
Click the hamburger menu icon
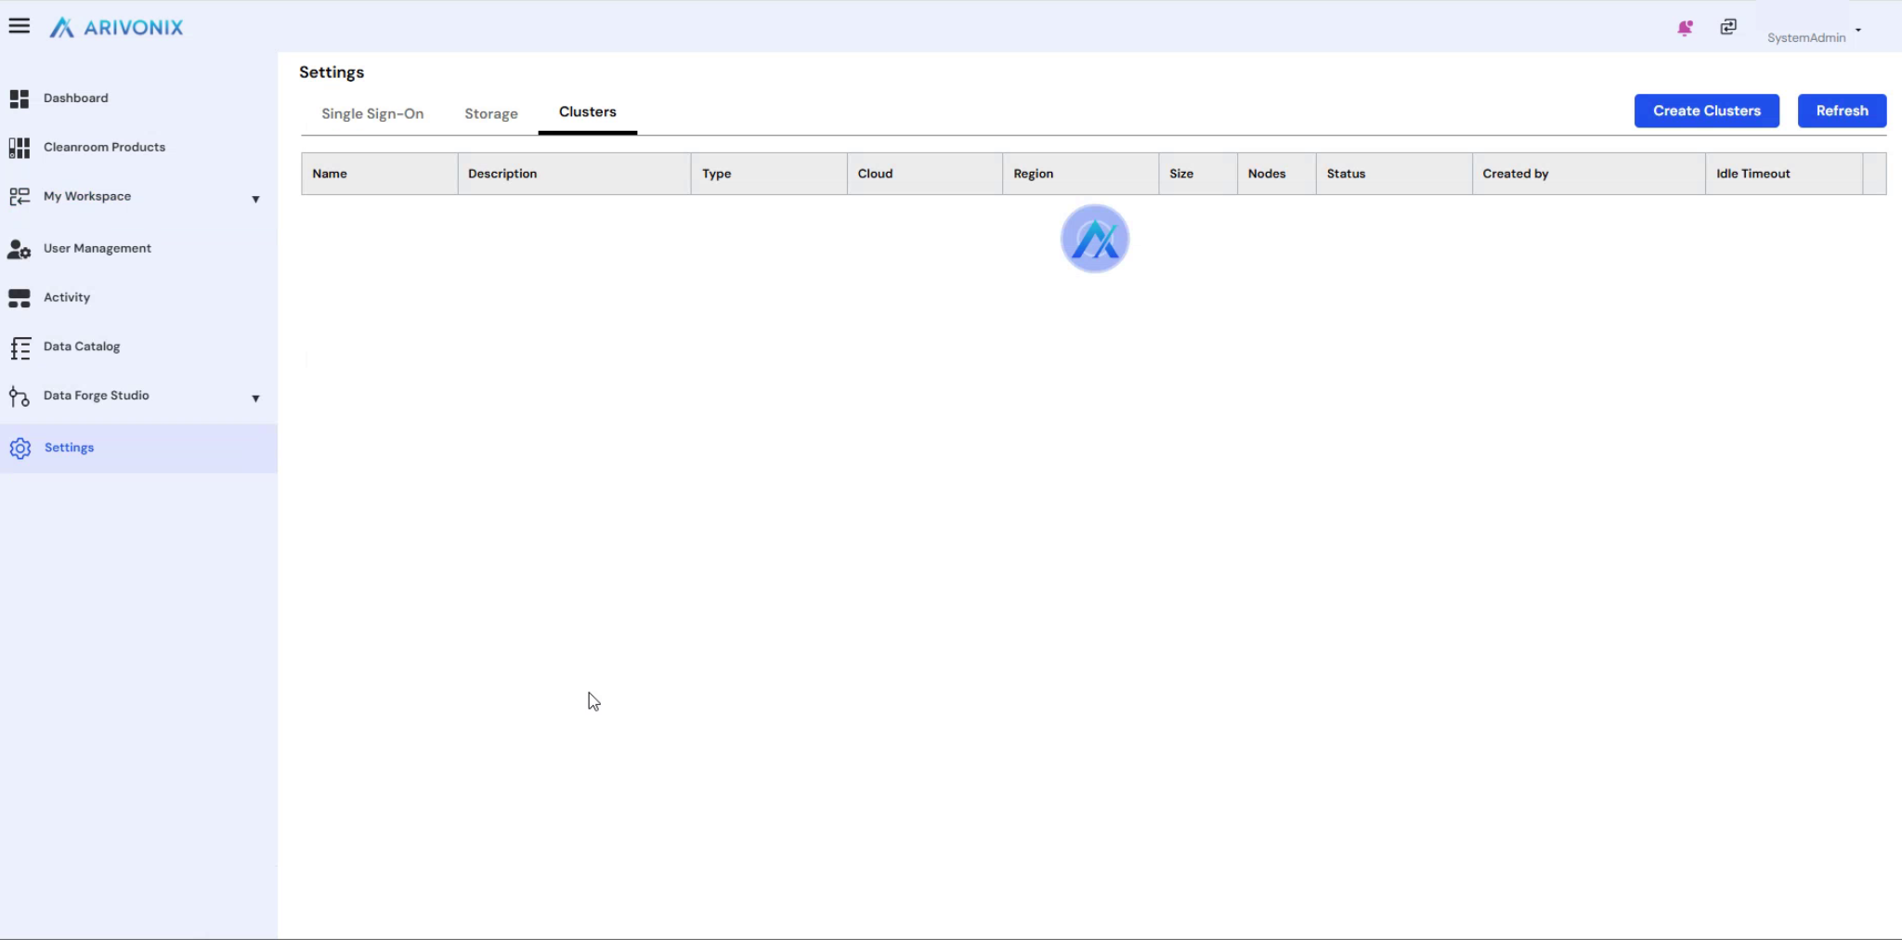[x=19, y=26]
